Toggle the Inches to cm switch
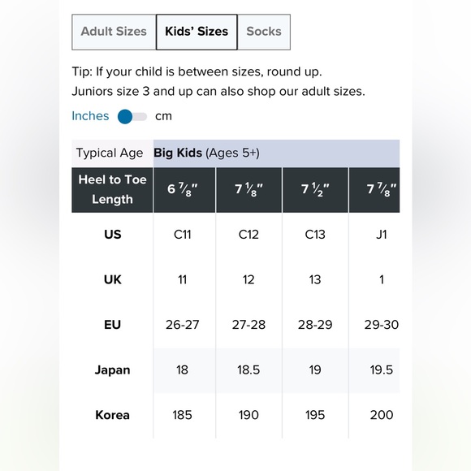Screen dimensions: 471x471 point(132,117)
